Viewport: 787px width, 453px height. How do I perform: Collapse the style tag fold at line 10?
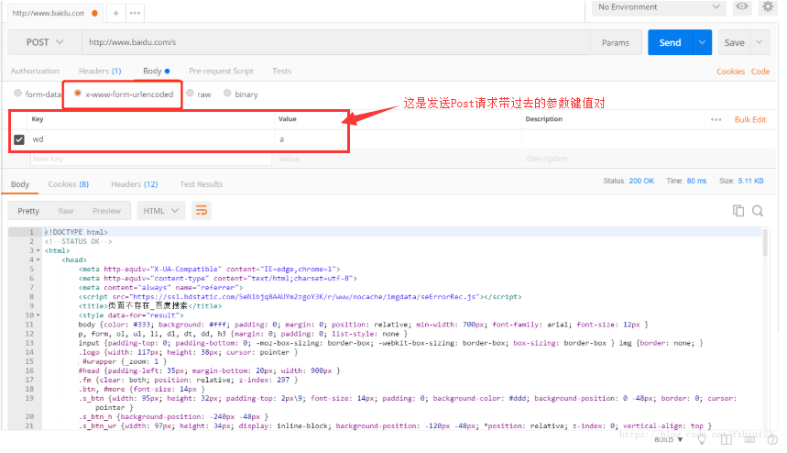click(38, 315)
